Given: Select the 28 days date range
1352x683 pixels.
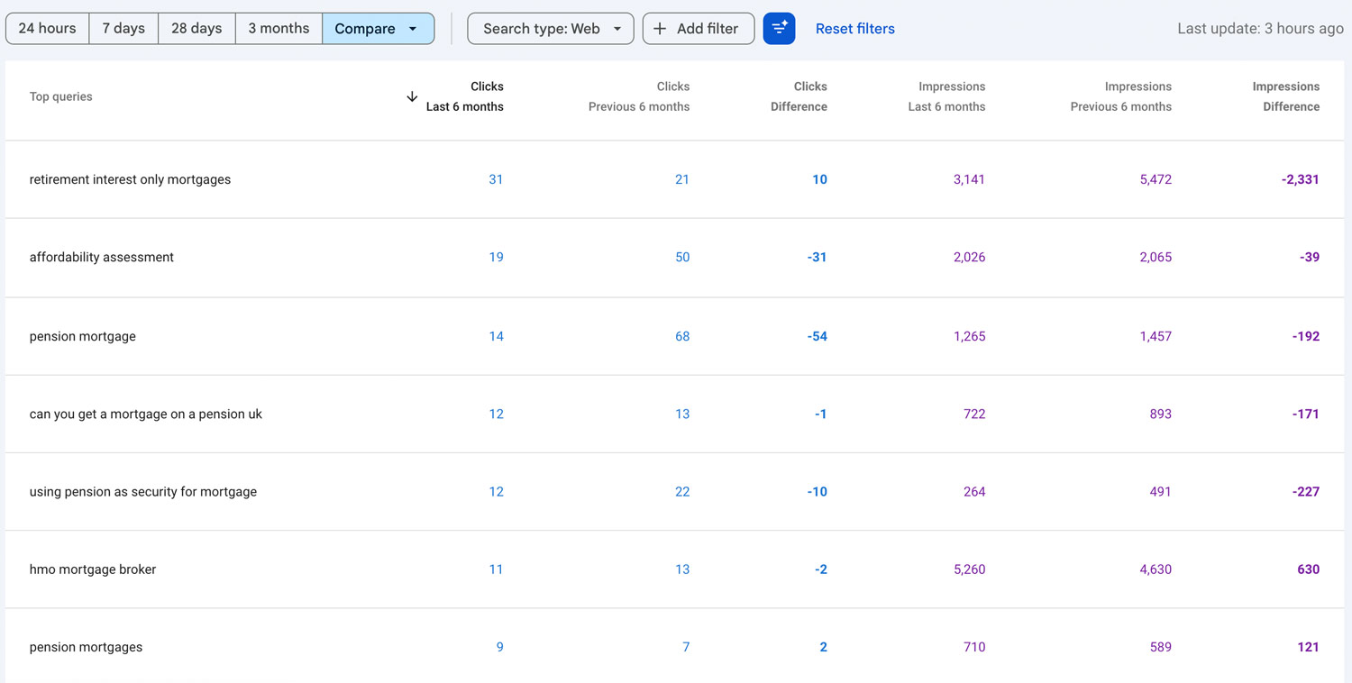Looking at the screenshot, I should point(196,29).
